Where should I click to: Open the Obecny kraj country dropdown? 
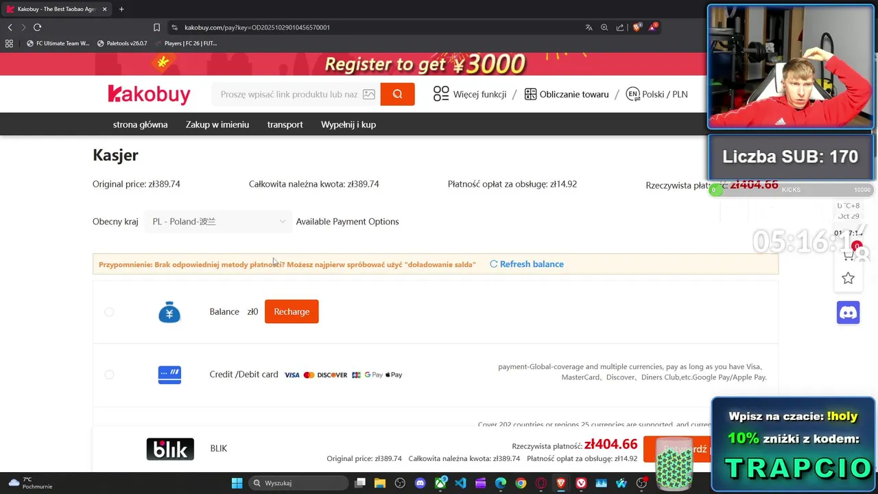click(218, 222)
